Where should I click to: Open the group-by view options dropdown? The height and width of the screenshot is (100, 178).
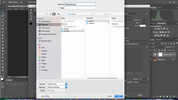point(59,14)
